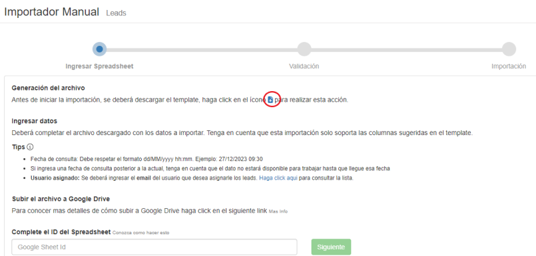The image size is (536, 256).
Task: Open the 'Haga click aquí' users list link
Action: pyautogui.click(x=278, y=178)
